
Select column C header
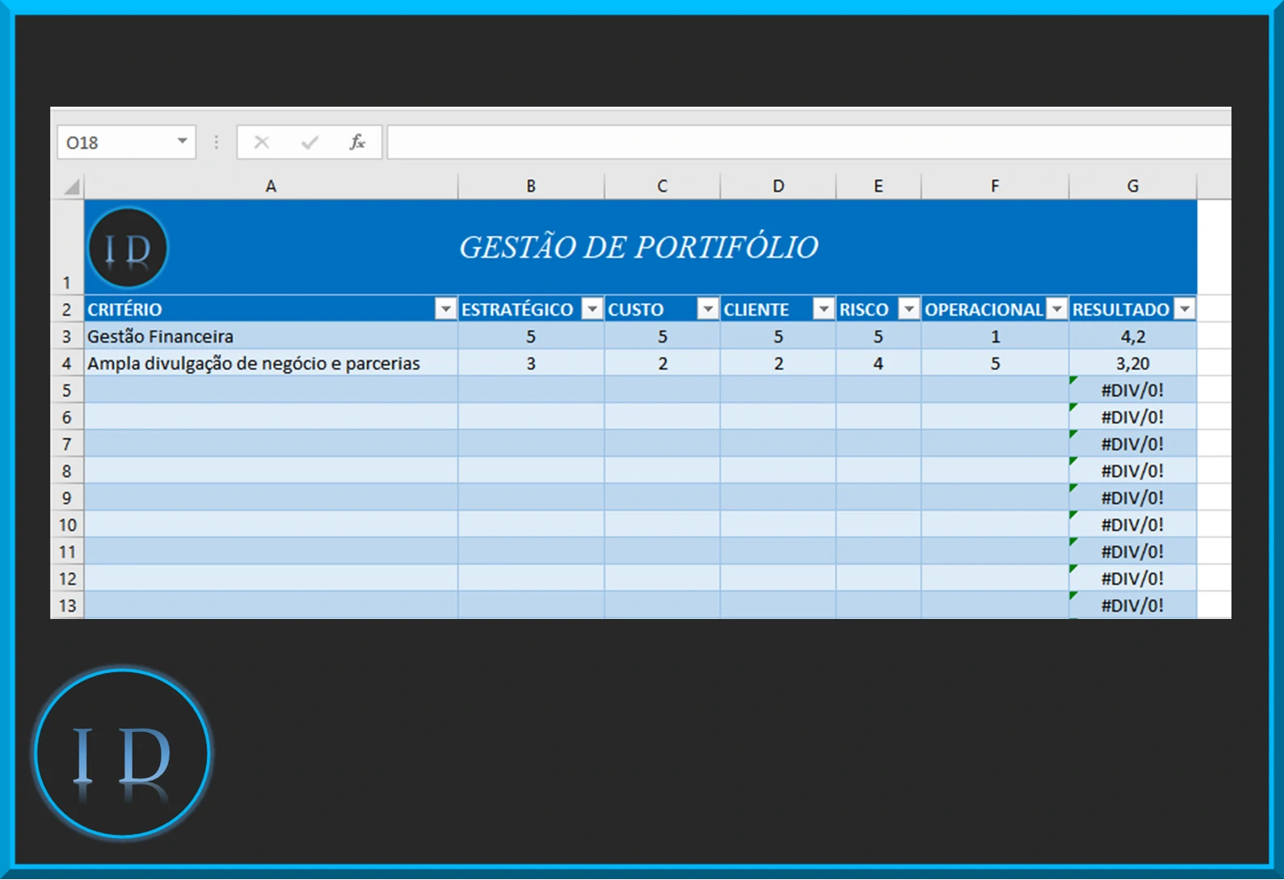(x=662, y=187)
